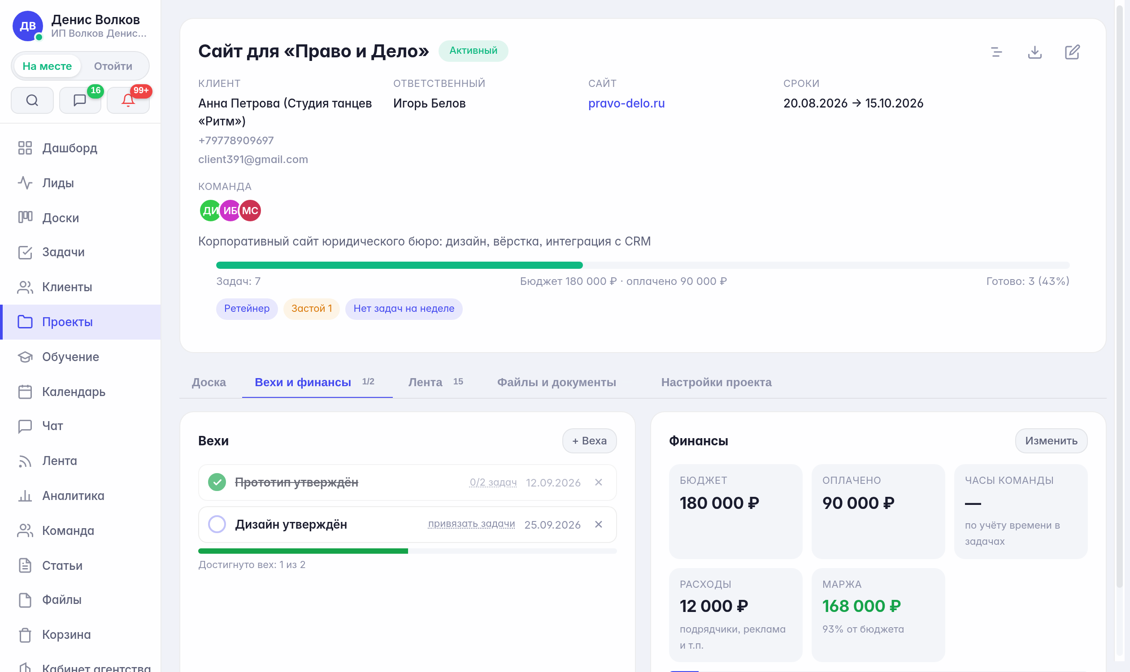Open «Файлы и документы» tab
Image resolution: width=1130 pixels, height=672 pixels.
(x=556, y=382)
